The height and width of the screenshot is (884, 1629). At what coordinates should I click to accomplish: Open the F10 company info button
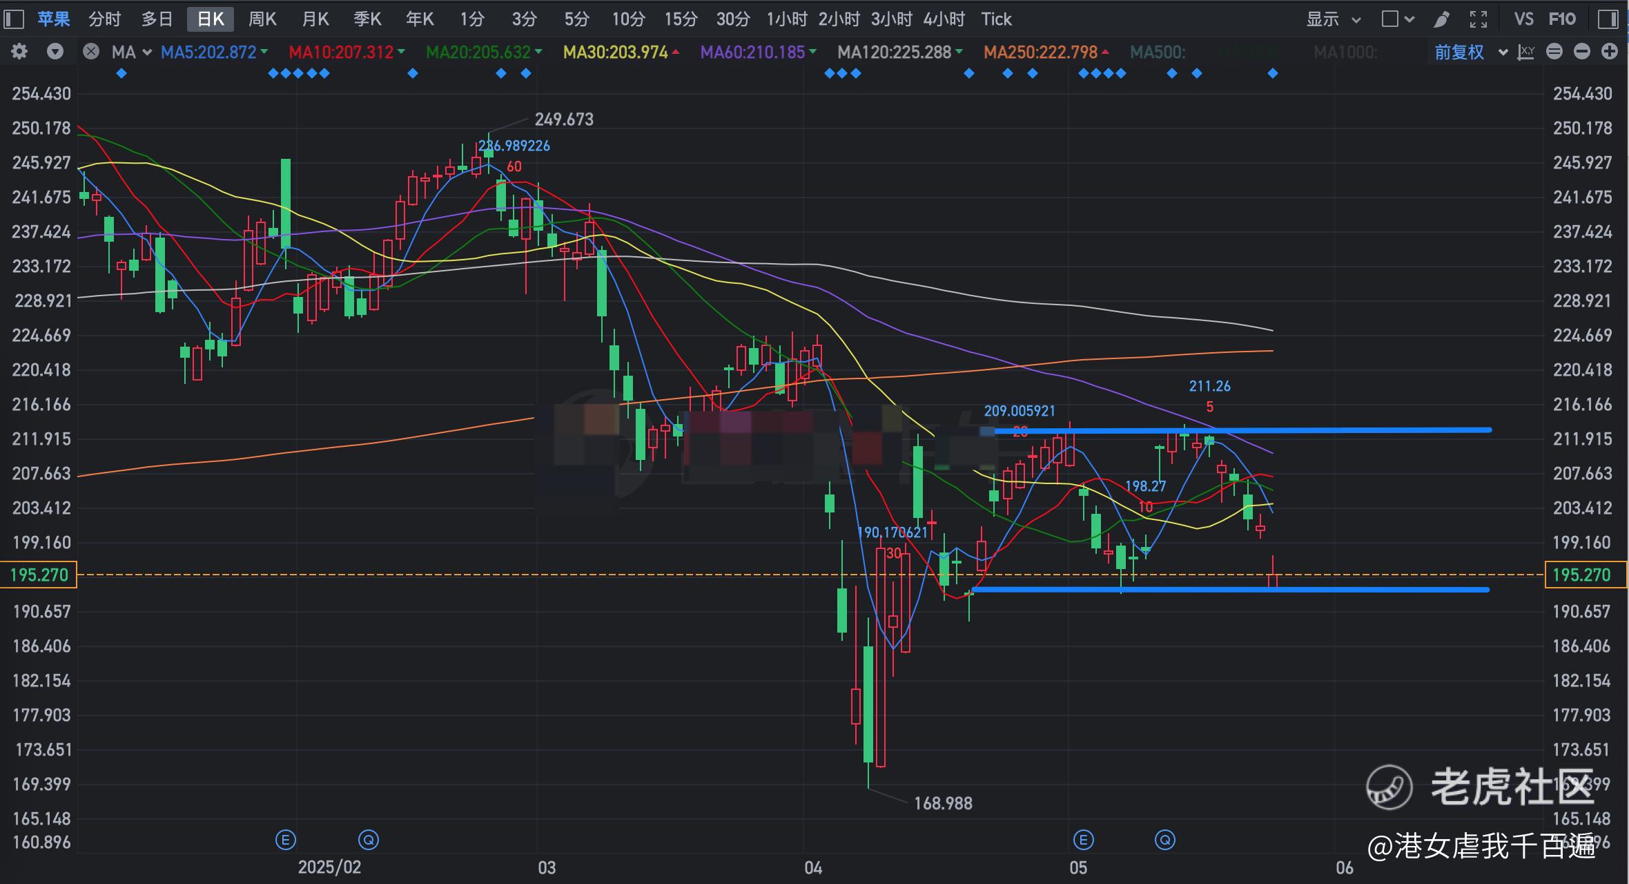pyautogui.click(x=1562, y=19)
